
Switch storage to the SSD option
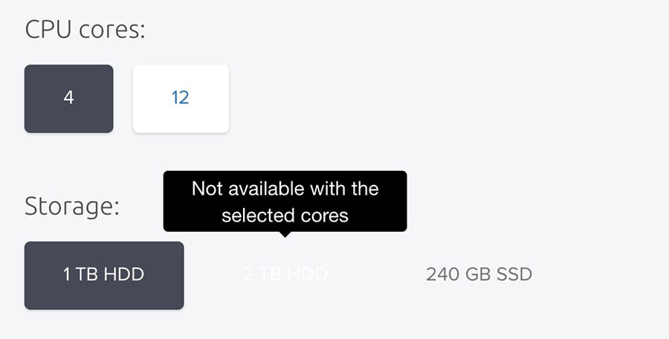[479, 274]
